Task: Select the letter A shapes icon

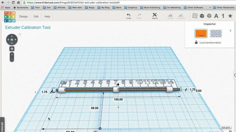Action: coord(216,16)
